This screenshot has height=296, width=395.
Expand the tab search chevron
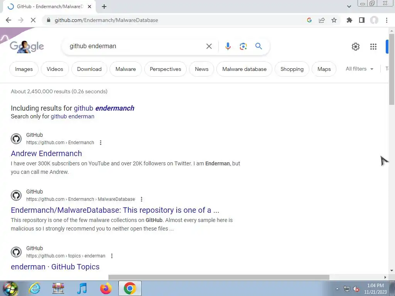(349, 7)
